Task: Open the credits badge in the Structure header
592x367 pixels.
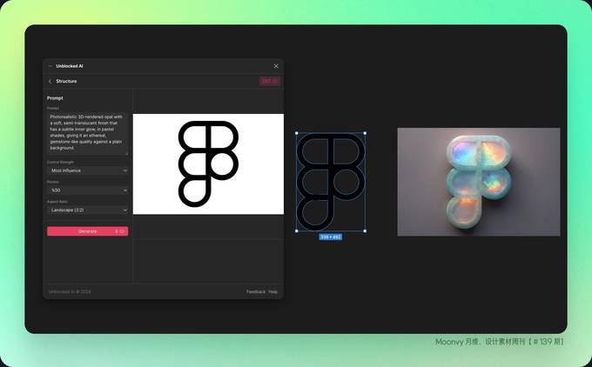Action: coord(270,81)
